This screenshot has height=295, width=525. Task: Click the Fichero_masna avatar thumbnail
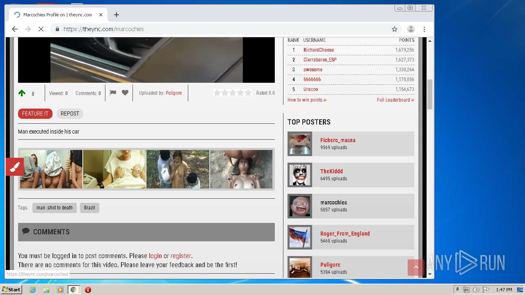(300, 144)
